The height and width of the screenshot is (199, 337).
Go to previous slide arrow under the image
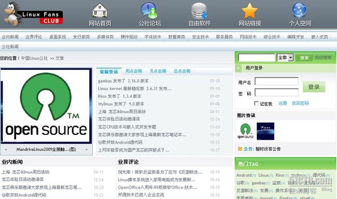coord(6,149)
